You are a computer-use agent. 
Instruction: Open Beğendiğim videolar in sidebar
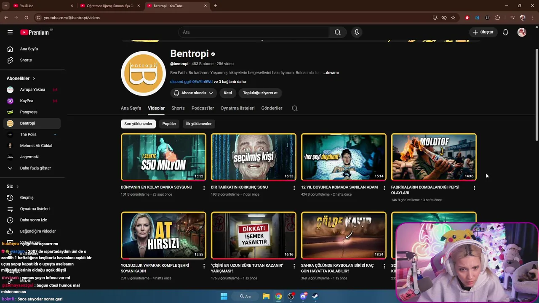pyautogui.click(x=32, y=231)
